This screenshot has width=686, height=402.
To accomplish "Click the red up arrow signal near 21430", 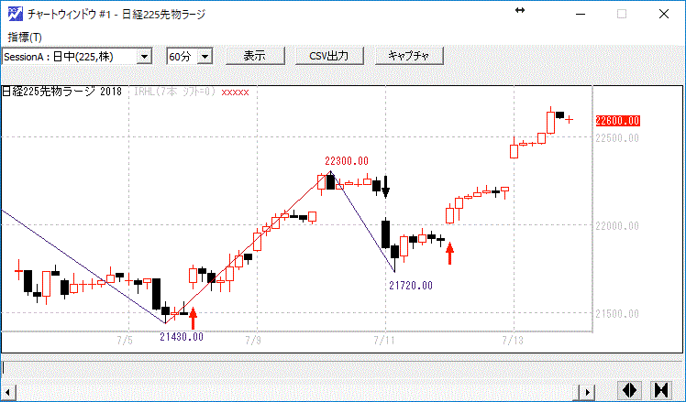I will click(193, 319).
